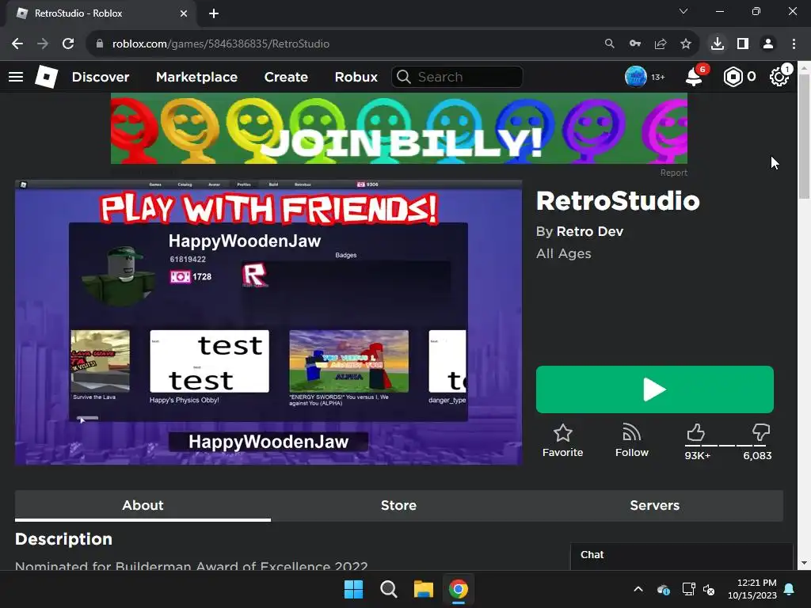The height and width of the screenshot is (608, 811).
Task: Click the page vertical scrollbar
Action: 804,136
